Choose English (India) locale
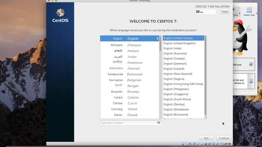Screen dimensions: 262x147 (184, 48)
